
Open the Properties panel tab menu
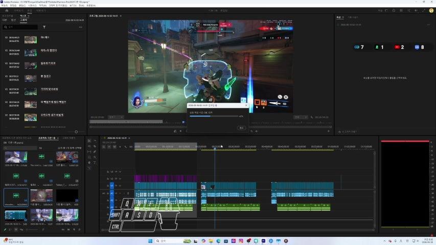coord(343,17)
